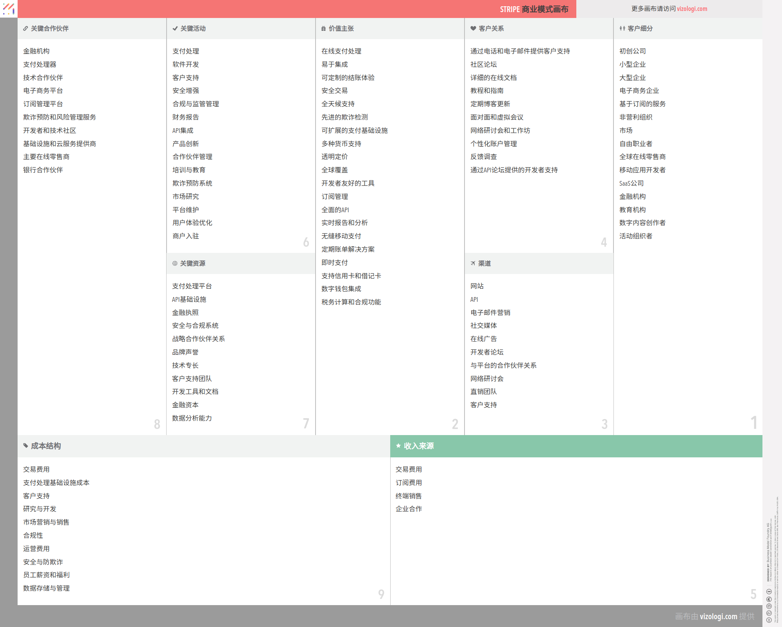Click the heart icon beside 客户关系
The height and width of the screenshot is (627, 782).
pyautogui.click(x=473, y=29)
